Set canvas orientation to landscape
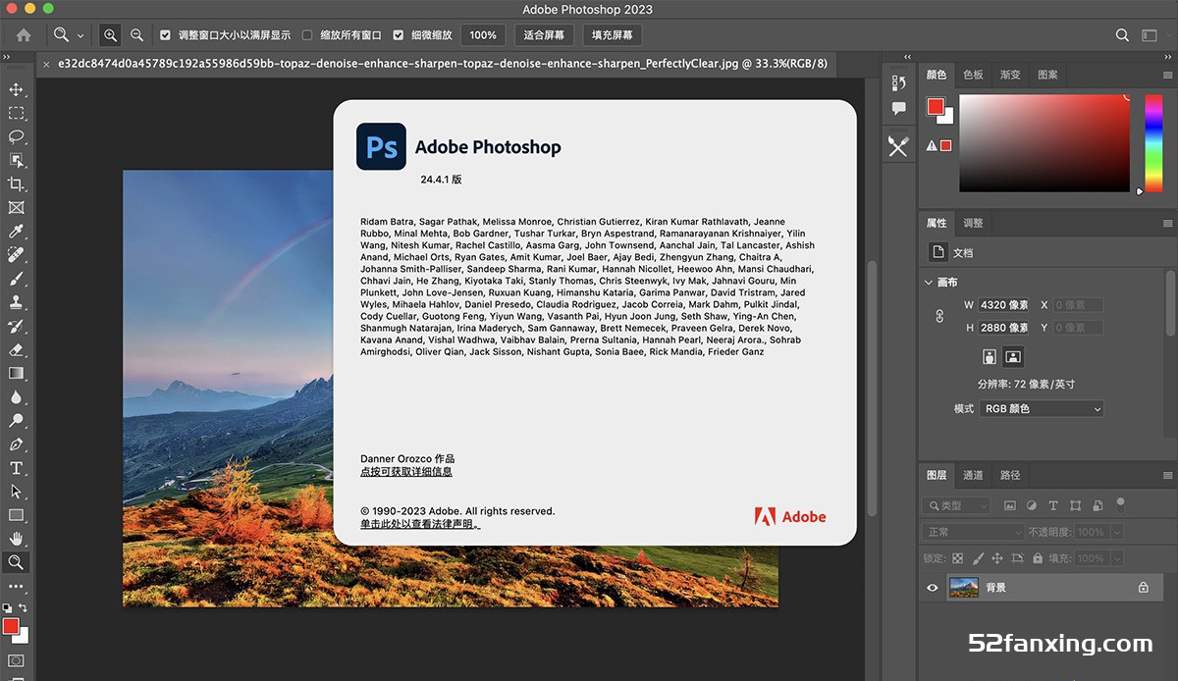Viewport: 1178px width, 681px height. point(1013,356)
